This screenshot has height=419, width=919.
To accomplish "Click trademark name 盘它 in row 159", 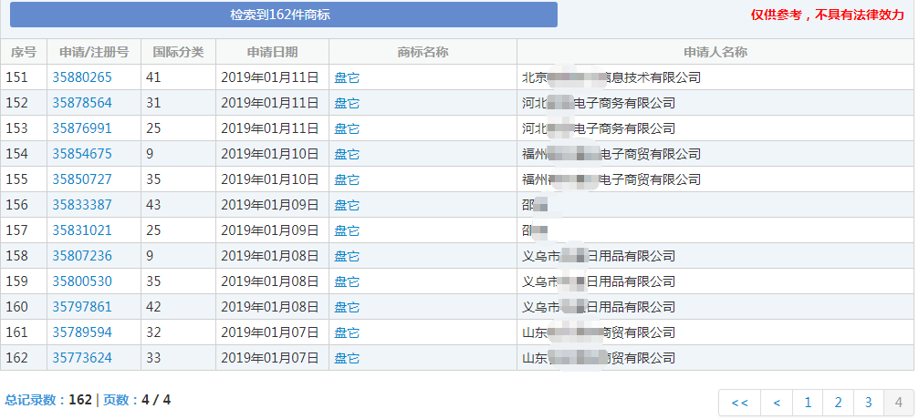I will click(x=347, y=281).
